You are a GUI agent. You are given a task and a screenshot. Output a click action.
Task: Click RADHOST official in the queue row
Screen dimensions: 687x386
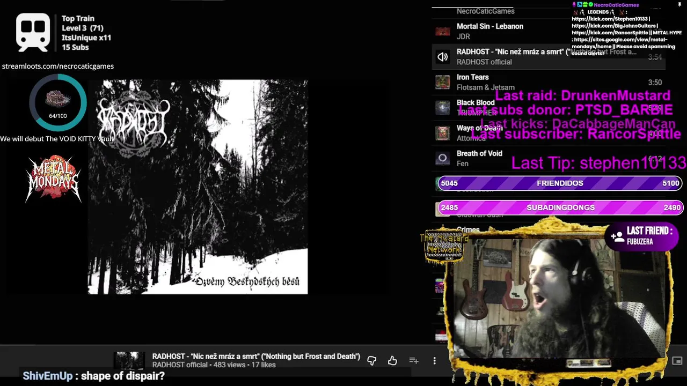click(x=484, y=62)
